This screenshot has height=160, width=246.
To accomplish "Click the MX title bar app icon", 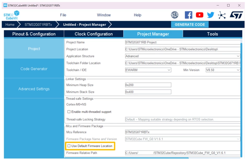I will (x=5, y=5).
